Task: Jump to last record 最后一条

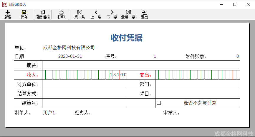Action: click(128, 12)
